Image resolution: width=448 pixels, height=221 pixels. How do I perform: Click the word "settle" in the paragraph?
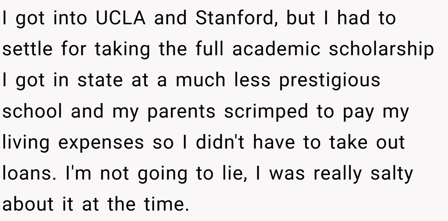pyautogui.click(x=25, y=50)
